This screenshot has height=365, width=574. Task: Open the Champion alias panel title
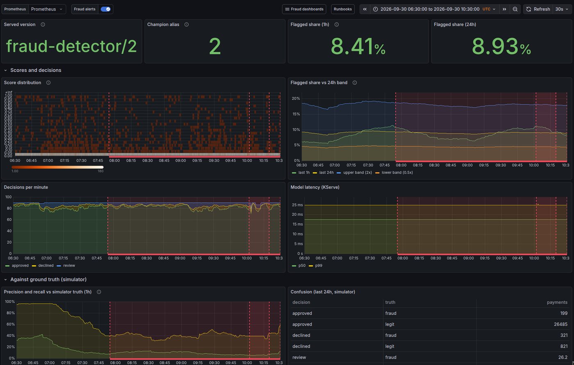coord(163,25)
